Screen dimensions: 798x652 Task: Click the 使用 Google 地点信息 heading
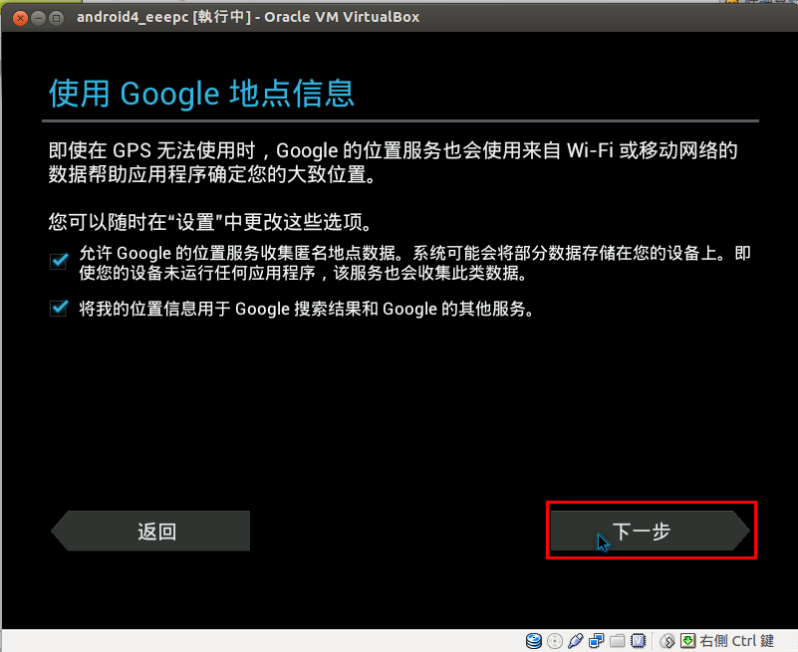(x=201, y=94)
